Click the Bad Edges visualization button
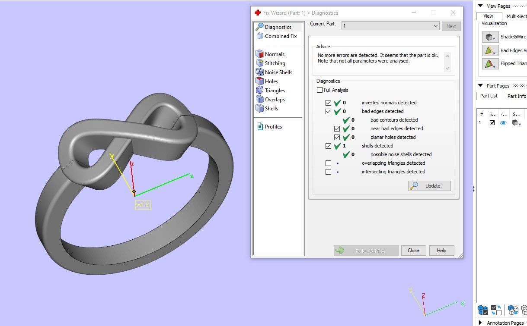 tap(490, 50)
